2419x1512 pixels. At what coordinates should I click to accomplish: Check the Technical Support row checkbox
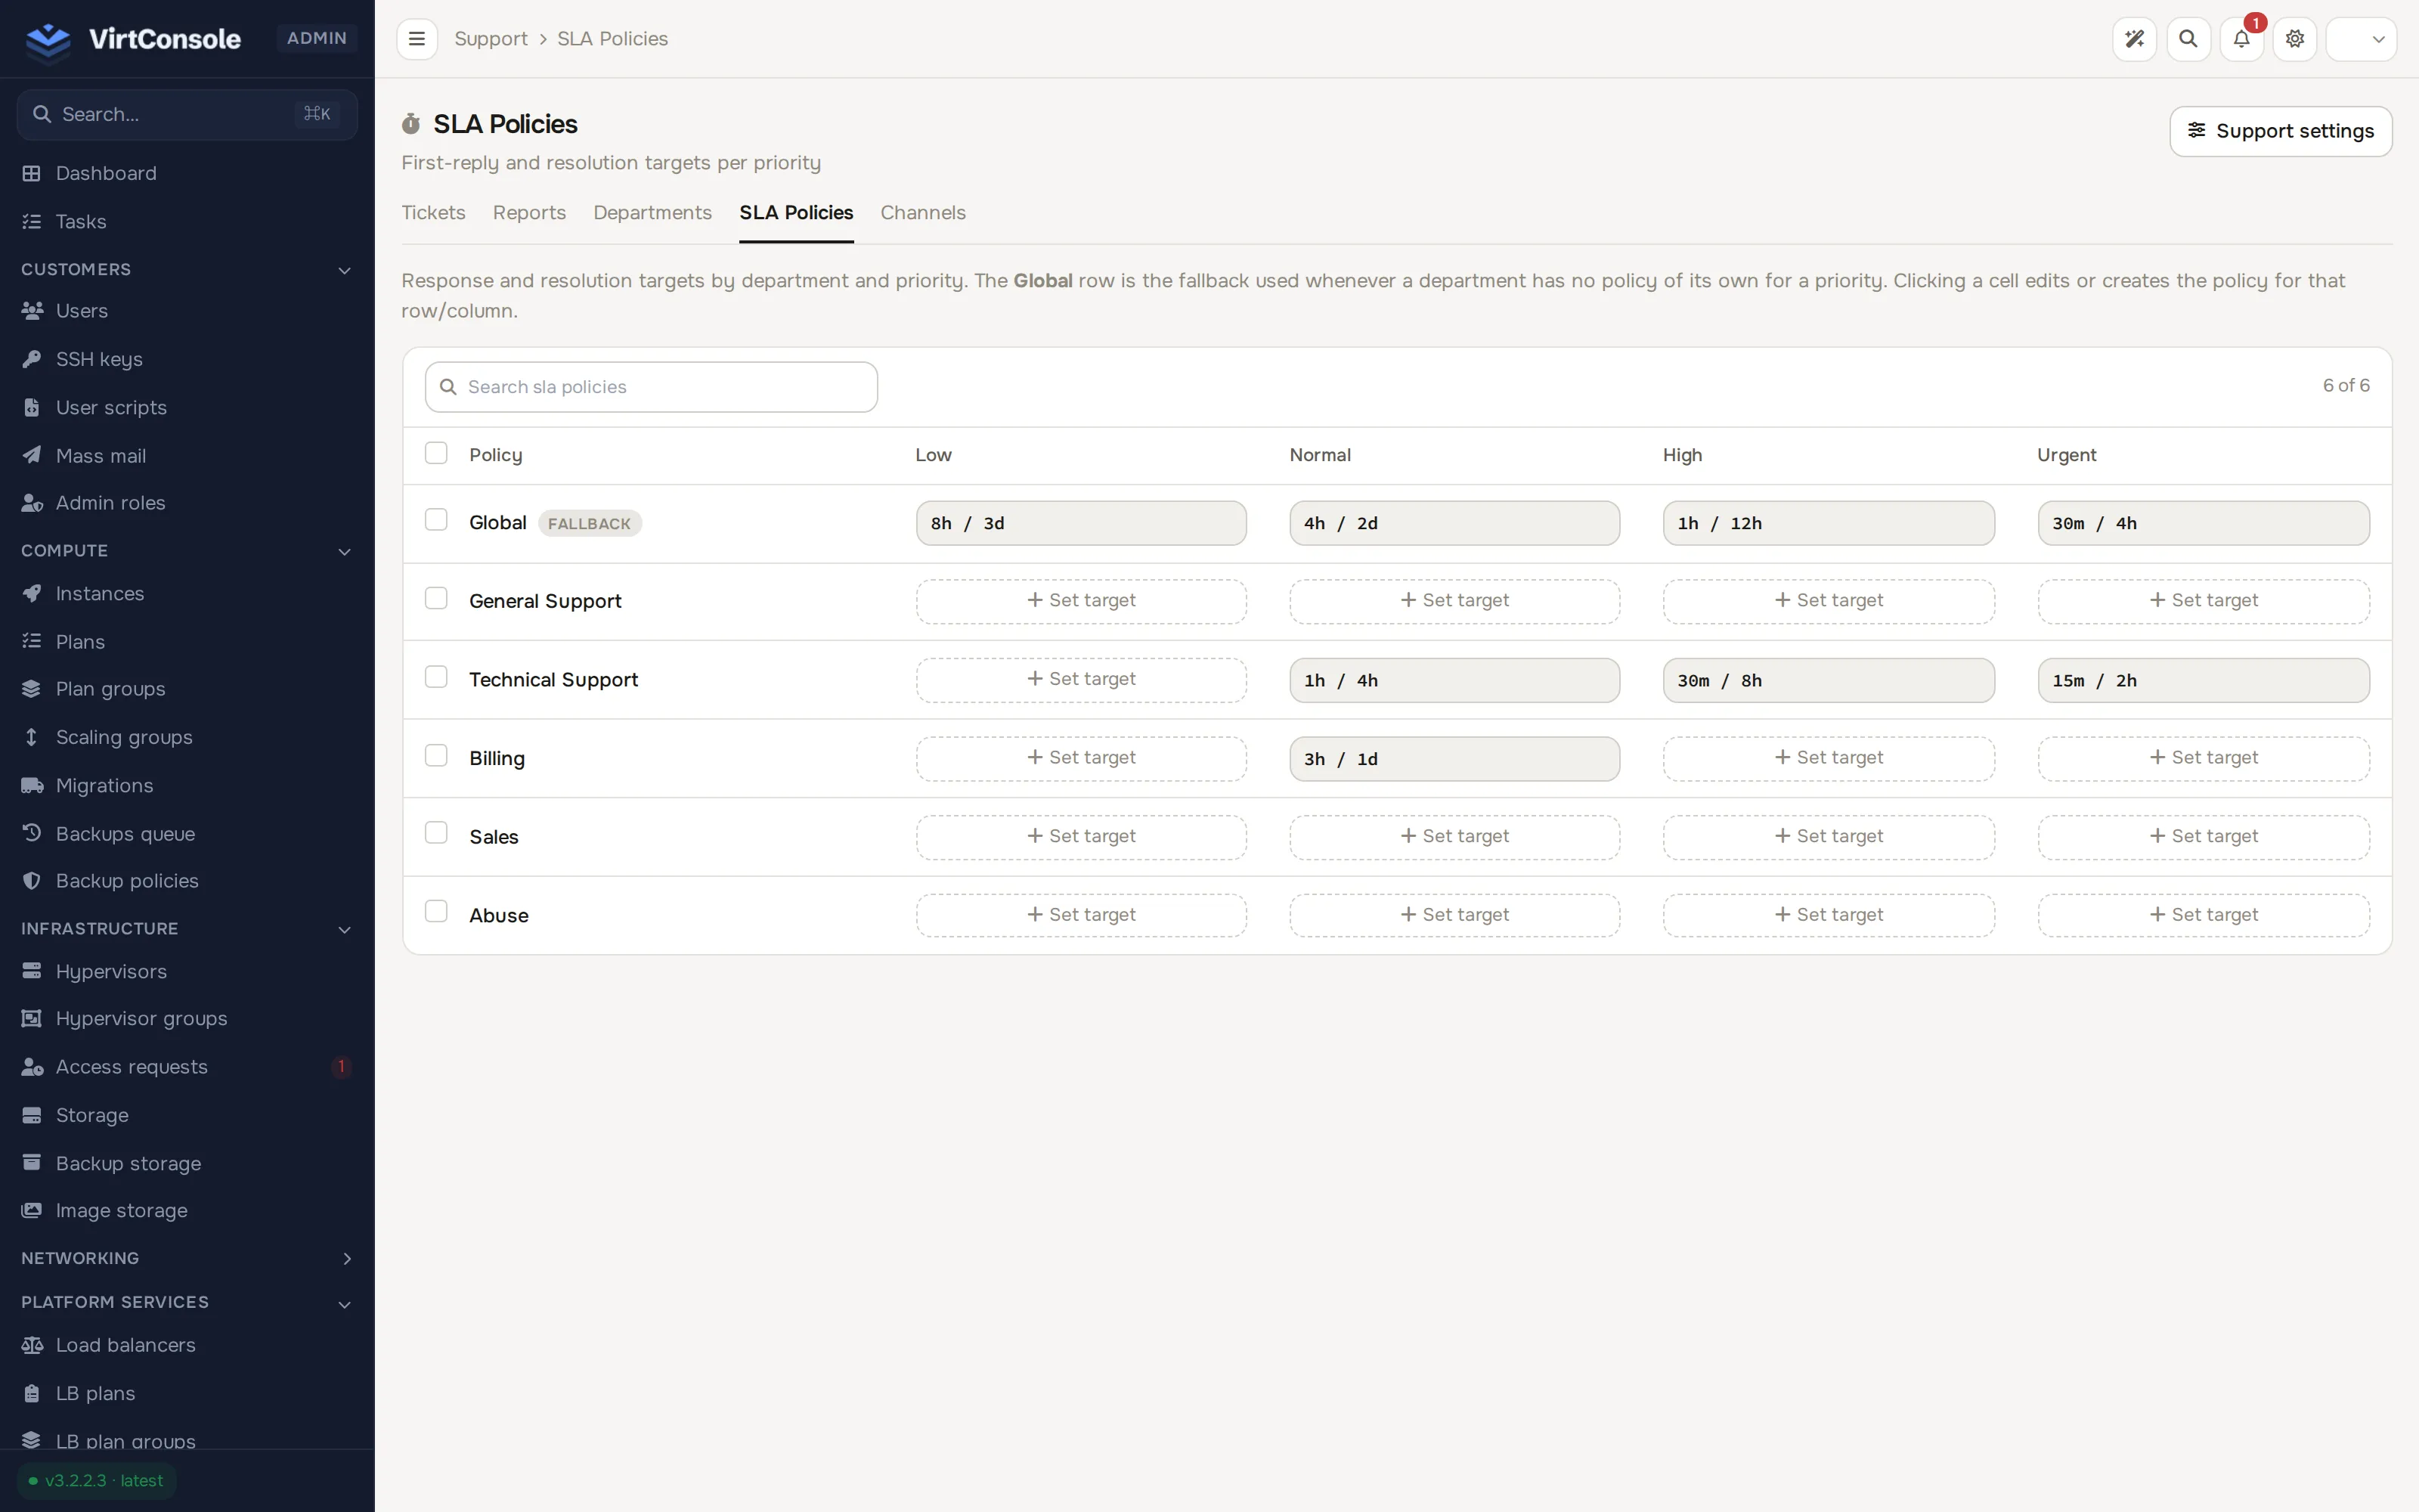[436, 677]
